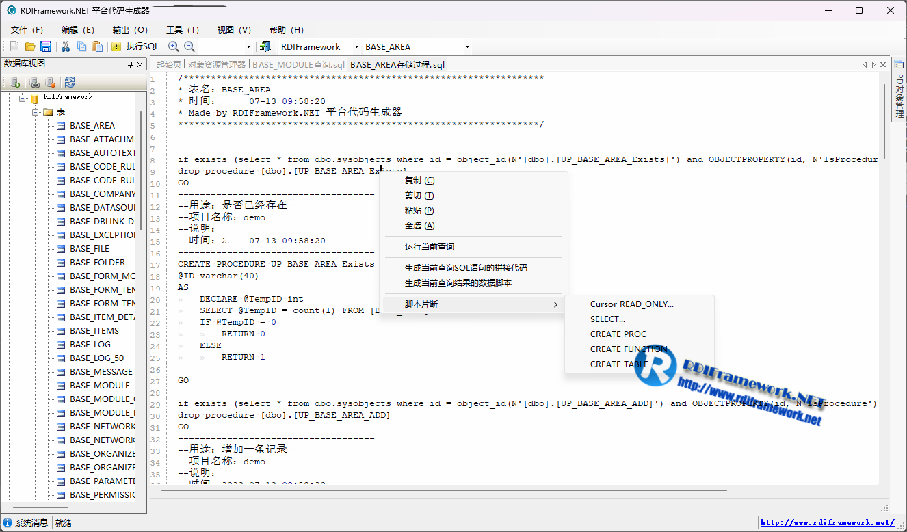The width and height of the screenshot is (907, 532).
Task: Click the add database connection icon
Action: point(14,82)
